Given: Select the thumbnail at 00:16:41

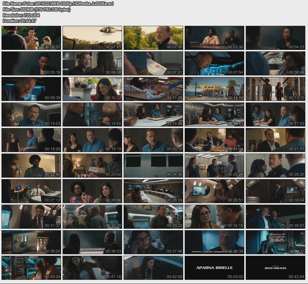Looking at the screenshot, I should [214, 115].
